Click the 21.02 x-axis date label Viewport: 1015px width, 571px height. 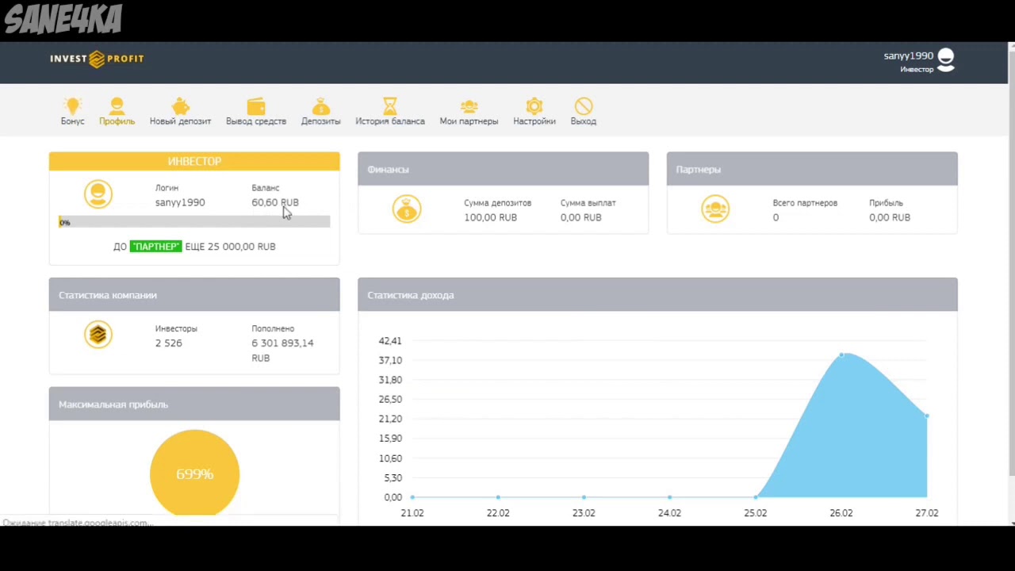pyautogui.click(x=412, y=513)
